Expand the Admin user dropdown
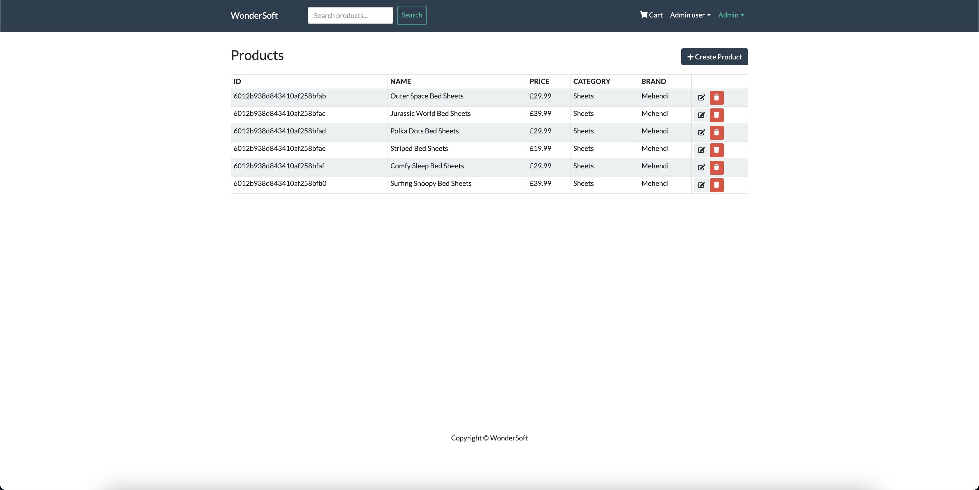979x490 pixels. [690, 15]
